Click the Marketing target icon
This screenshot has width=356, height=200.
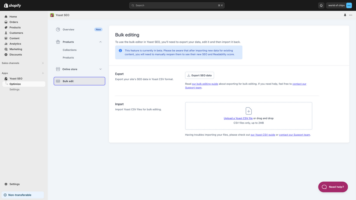6,49
